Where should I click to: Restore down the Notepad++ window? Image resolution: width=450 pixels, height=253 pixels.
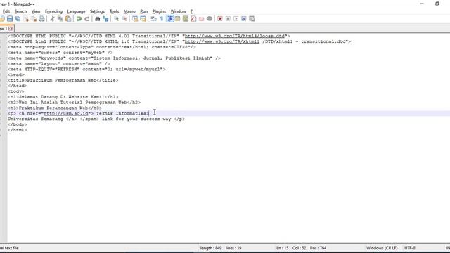[x=437, y=4]
